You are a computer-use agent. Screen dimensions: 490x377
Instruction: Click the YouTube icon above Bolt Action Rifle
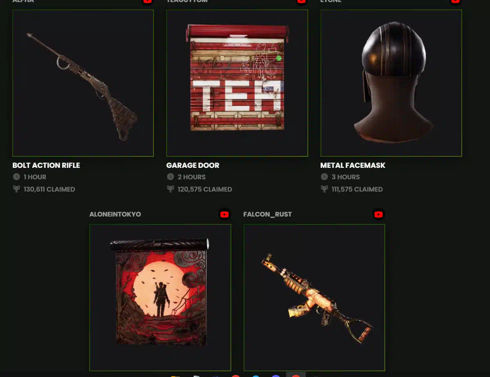[147, 1]
